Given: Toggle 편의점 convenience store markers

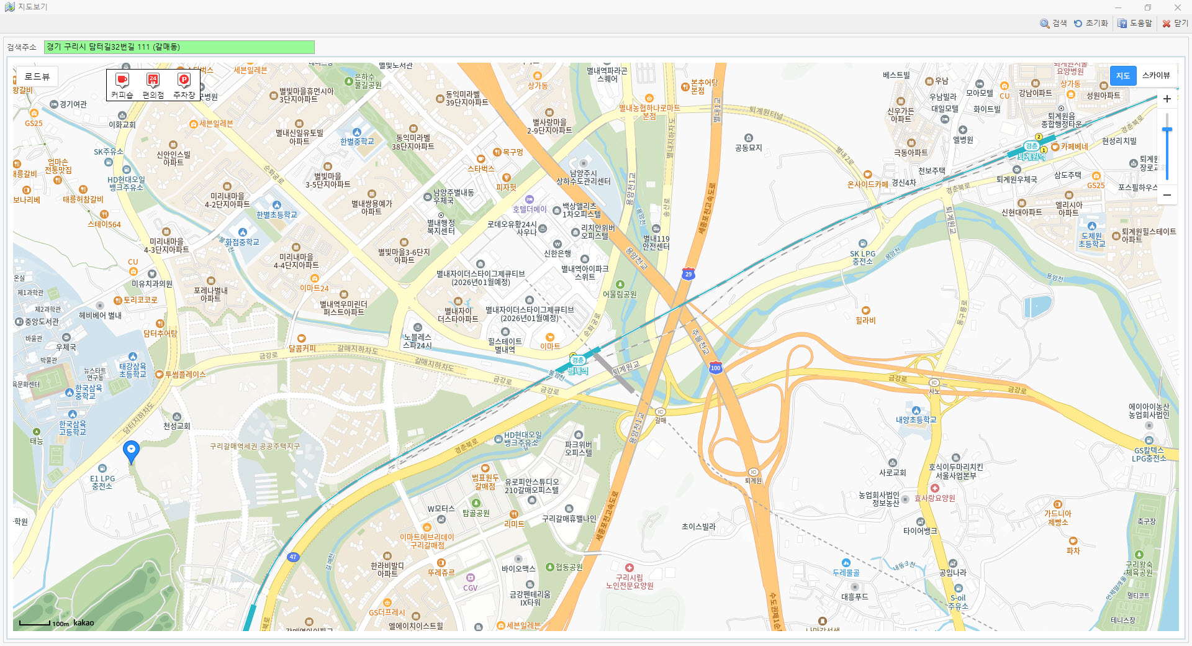Looking at the screenshot, I should [153, 85].
